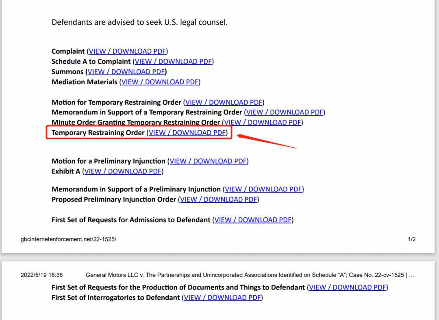
Task: Click the 2022/5/19 18:38 timestamp
Action: click(41, 275)
